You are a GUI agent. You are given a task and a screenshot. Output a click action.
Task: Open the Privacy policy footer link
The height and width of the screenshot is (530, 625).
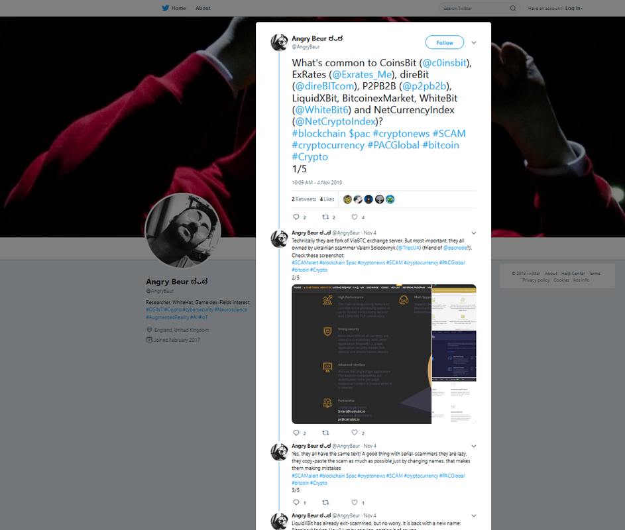[536, 280]
